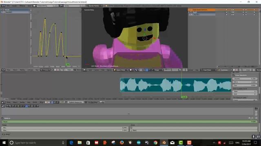Click the camera icon in sequencer header
The height and width of the screenshot is (146, 261).
[x=101, y=102]
